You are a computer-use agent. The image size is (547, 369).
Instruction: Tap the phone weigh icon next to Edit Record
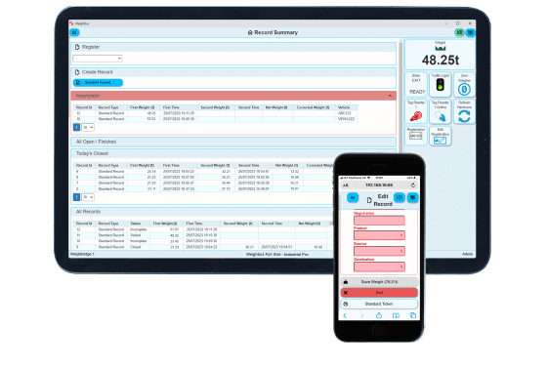point(400,198)
